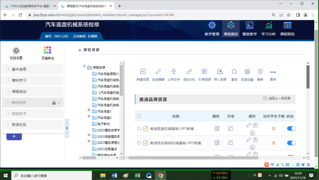Open 奥迪底盘机械基础-PPT教案 file link
Image resolution: width=319 pixels, height=180 pixels.
tap(172, 129)
